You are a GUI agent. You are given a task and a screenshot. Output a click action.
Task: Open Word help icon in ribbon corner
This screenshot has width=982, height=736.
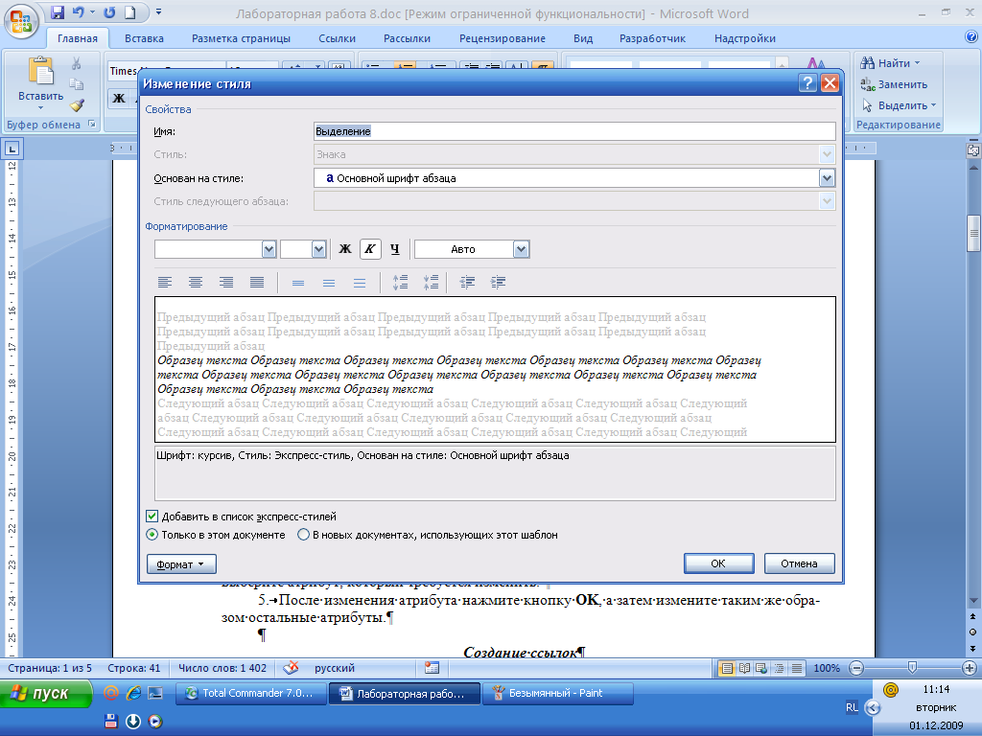point(971,37)
